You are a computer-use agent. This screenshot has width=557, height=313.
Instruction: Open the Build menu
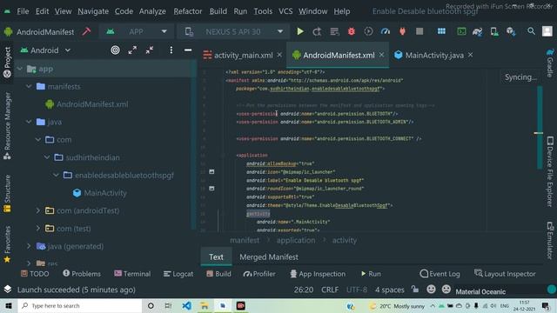point(218,11)
